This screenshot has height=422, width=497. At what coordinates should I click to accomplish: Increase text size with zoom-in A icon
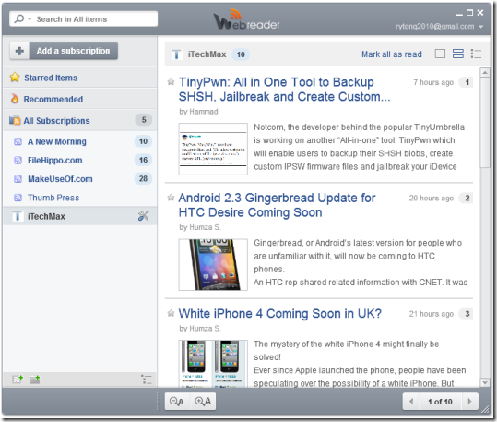tap(203, 402)
